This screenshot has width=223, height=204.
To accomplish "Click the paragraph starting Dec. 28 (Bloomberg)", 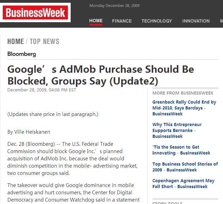I will coord(72,159).
